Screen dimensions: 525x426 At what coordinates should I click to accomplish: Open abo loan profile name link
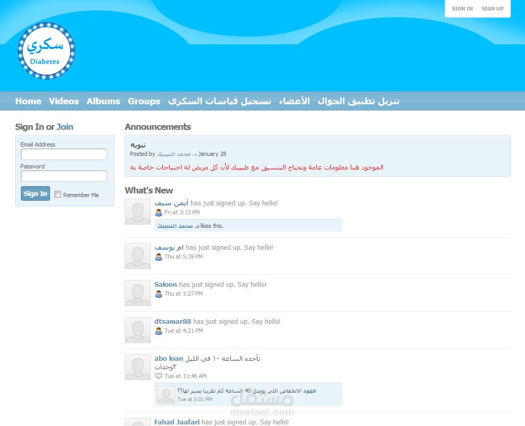(x=169, y=358)
